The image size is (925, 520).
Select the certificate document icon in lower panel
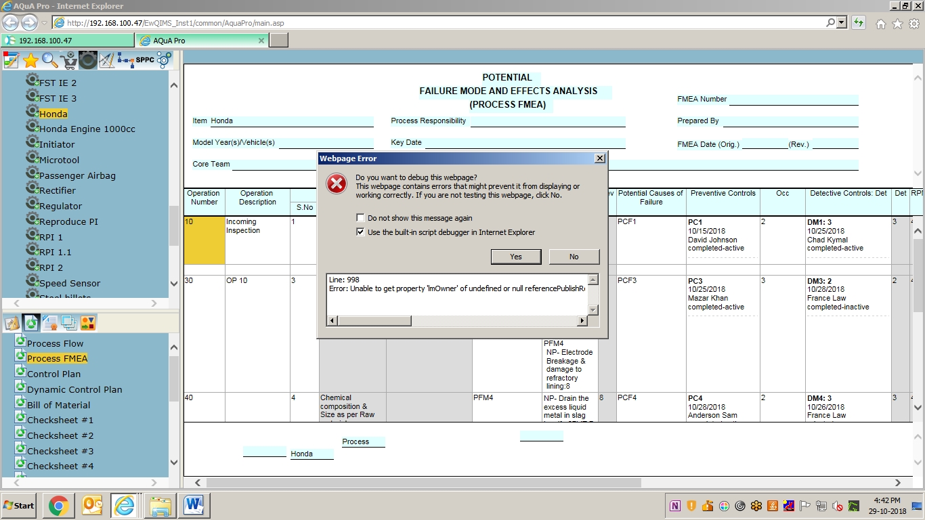50,323
